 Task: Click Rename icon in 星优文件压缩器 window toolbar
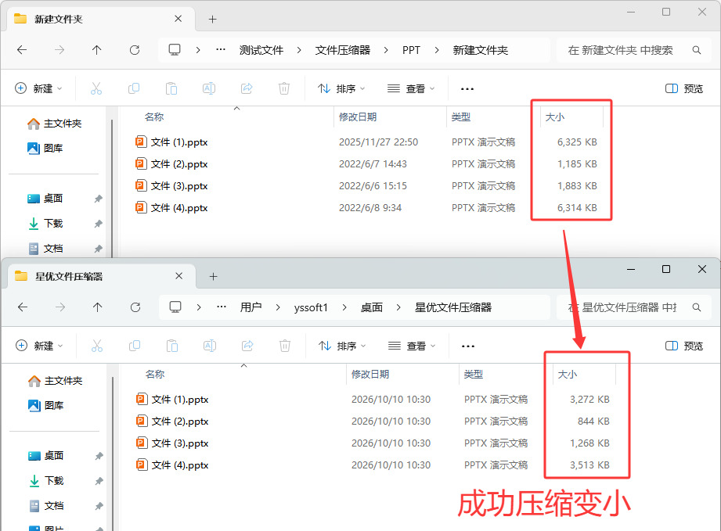(x=210, y=346)
